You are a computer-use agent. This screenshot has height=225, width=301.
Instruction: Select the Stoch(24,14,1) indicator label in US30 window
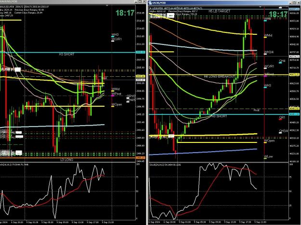coord(165,165)
